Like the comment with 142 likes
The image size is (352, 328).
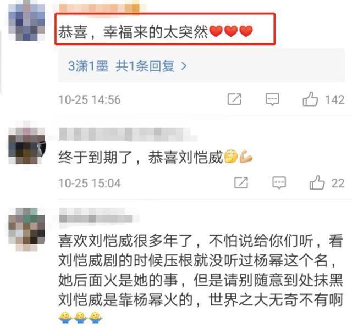point(310,99)
